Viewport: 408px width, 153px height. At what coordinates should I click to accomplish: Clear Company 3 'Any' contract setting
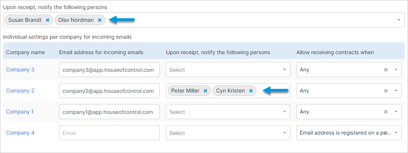(x=386, y=70)
